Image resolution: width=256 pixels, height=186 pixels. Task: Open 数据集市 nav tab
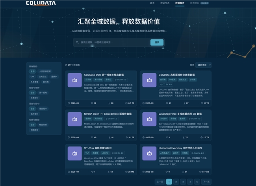click(180, 3)
